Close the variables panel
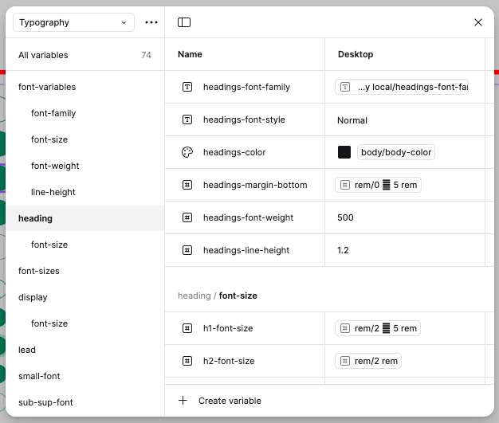Viewport: 499px width, 423px height. [478, 22]
